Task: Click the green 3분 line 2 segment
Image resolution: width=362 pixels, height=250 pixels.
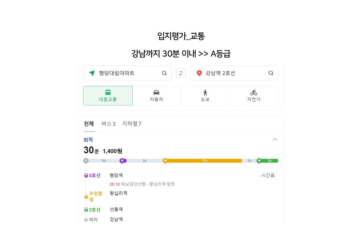Action: [x=267, y=161]
